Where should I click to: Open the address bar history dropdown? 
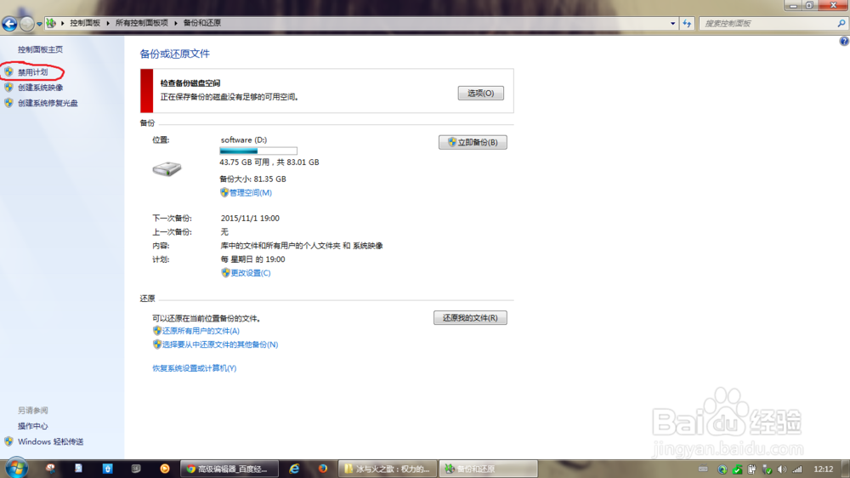tap(672, 23)
